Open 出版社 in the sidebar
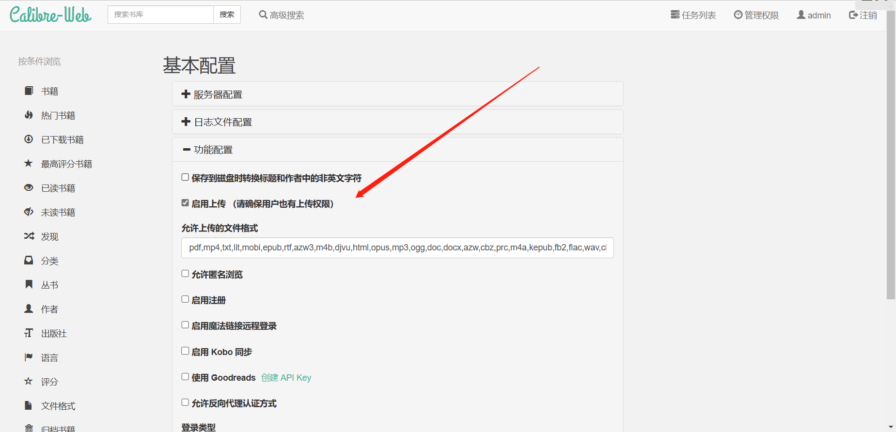 (54, 333)
